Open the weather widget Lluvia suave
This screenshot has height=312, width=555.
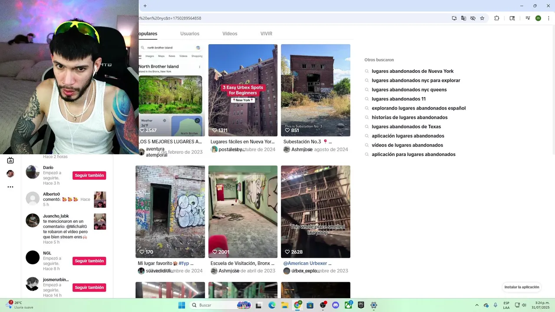click(x=20, y=305)
